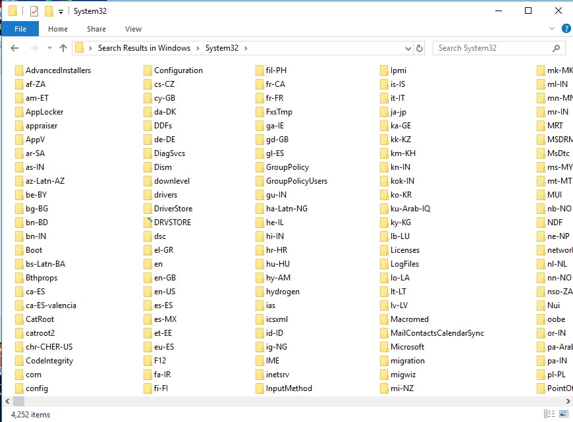Click the MsDtc folder name
The image size is (573, 422).
click(559, 153)
